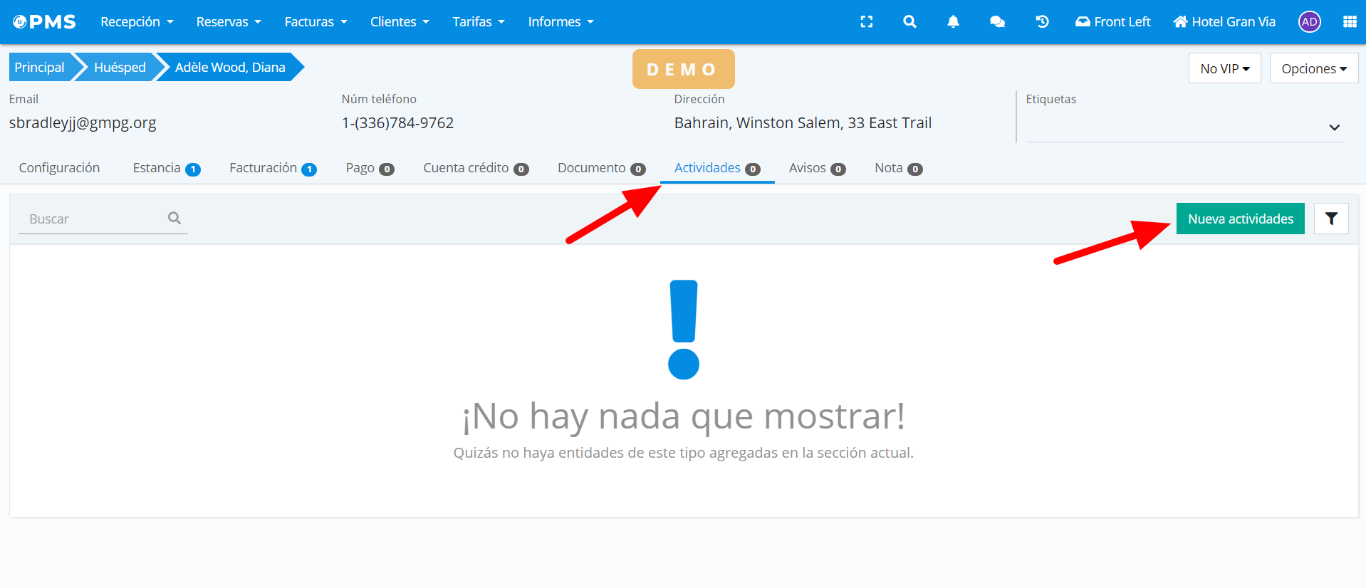This screenshot has height=588, width=1366.
Task: Open the global search magnifier icon
Action: coord(909,22)
